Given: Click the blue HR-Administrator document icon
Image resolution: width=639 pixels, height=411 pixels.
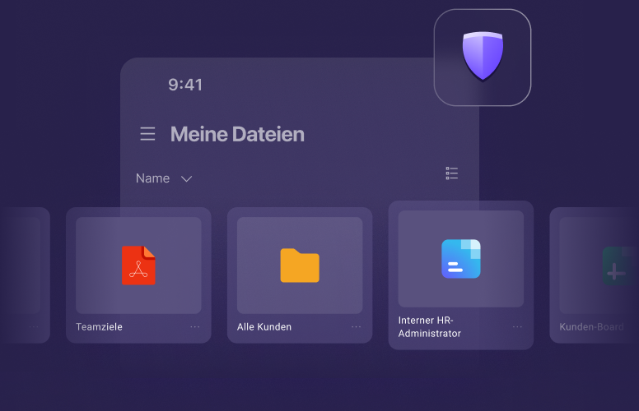Looking at the screenshot, I should coord(460,258).
